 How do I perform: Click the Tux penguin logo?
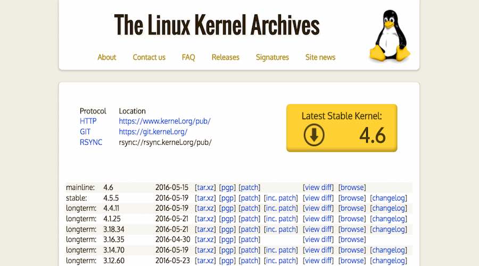390,37
